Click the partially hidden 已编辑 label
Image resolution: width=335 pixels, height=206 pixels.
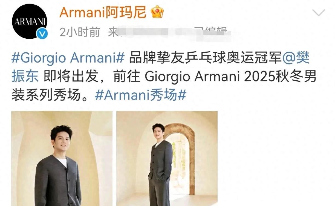point(210,32)
